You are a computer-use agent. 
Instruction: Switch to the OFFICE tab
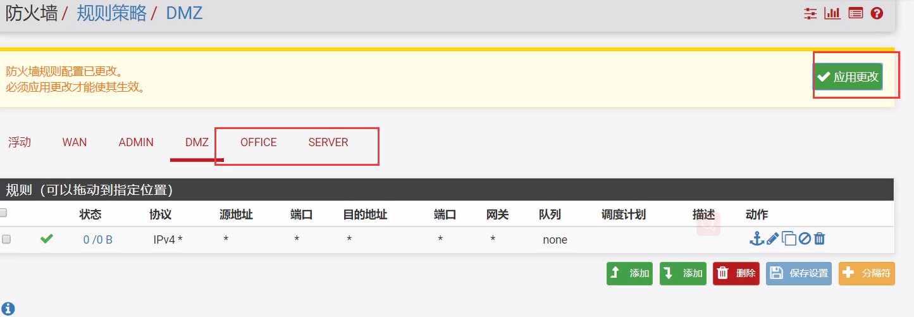coord(259,142)
